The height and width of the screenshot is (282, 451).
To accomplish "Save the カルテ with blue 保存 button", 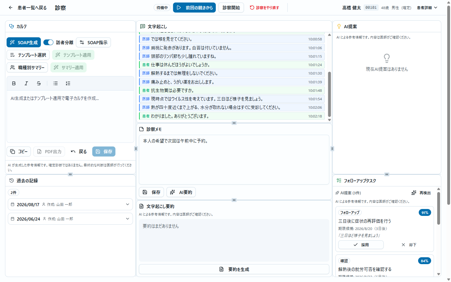I will click(x=104, y=151).
